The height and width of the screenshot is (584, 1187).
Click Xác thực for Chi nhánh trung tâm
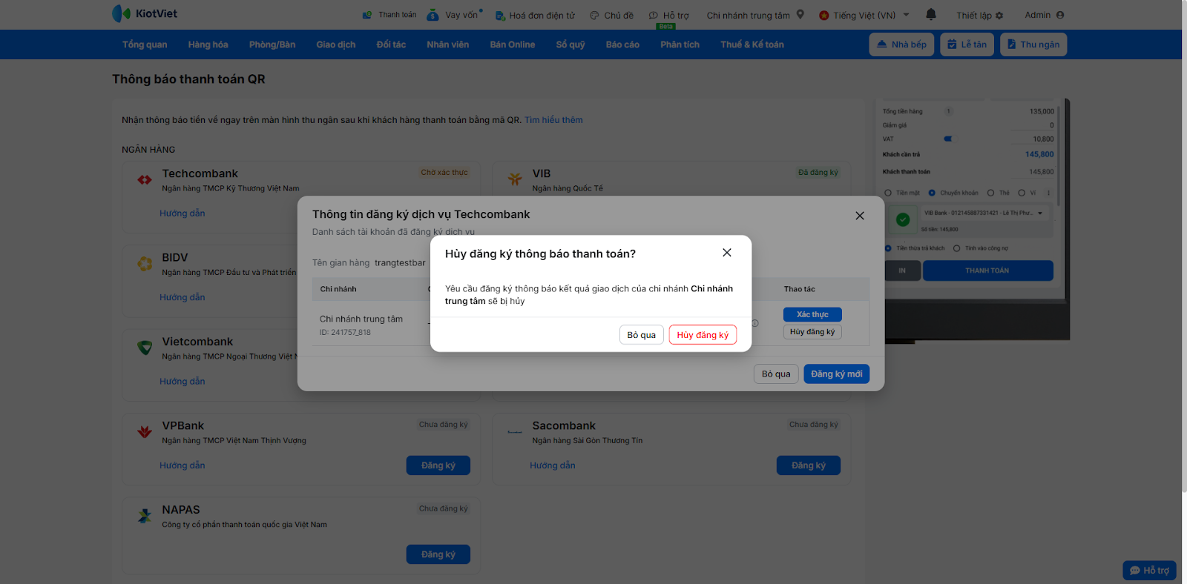pyautogui.click(x=812, y=314)
